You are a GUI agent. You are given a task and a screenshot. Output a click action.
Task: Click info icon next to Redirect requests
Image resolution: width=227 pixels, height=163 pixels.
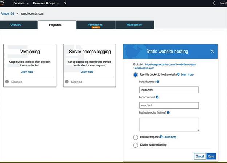(x=161, y=137)
